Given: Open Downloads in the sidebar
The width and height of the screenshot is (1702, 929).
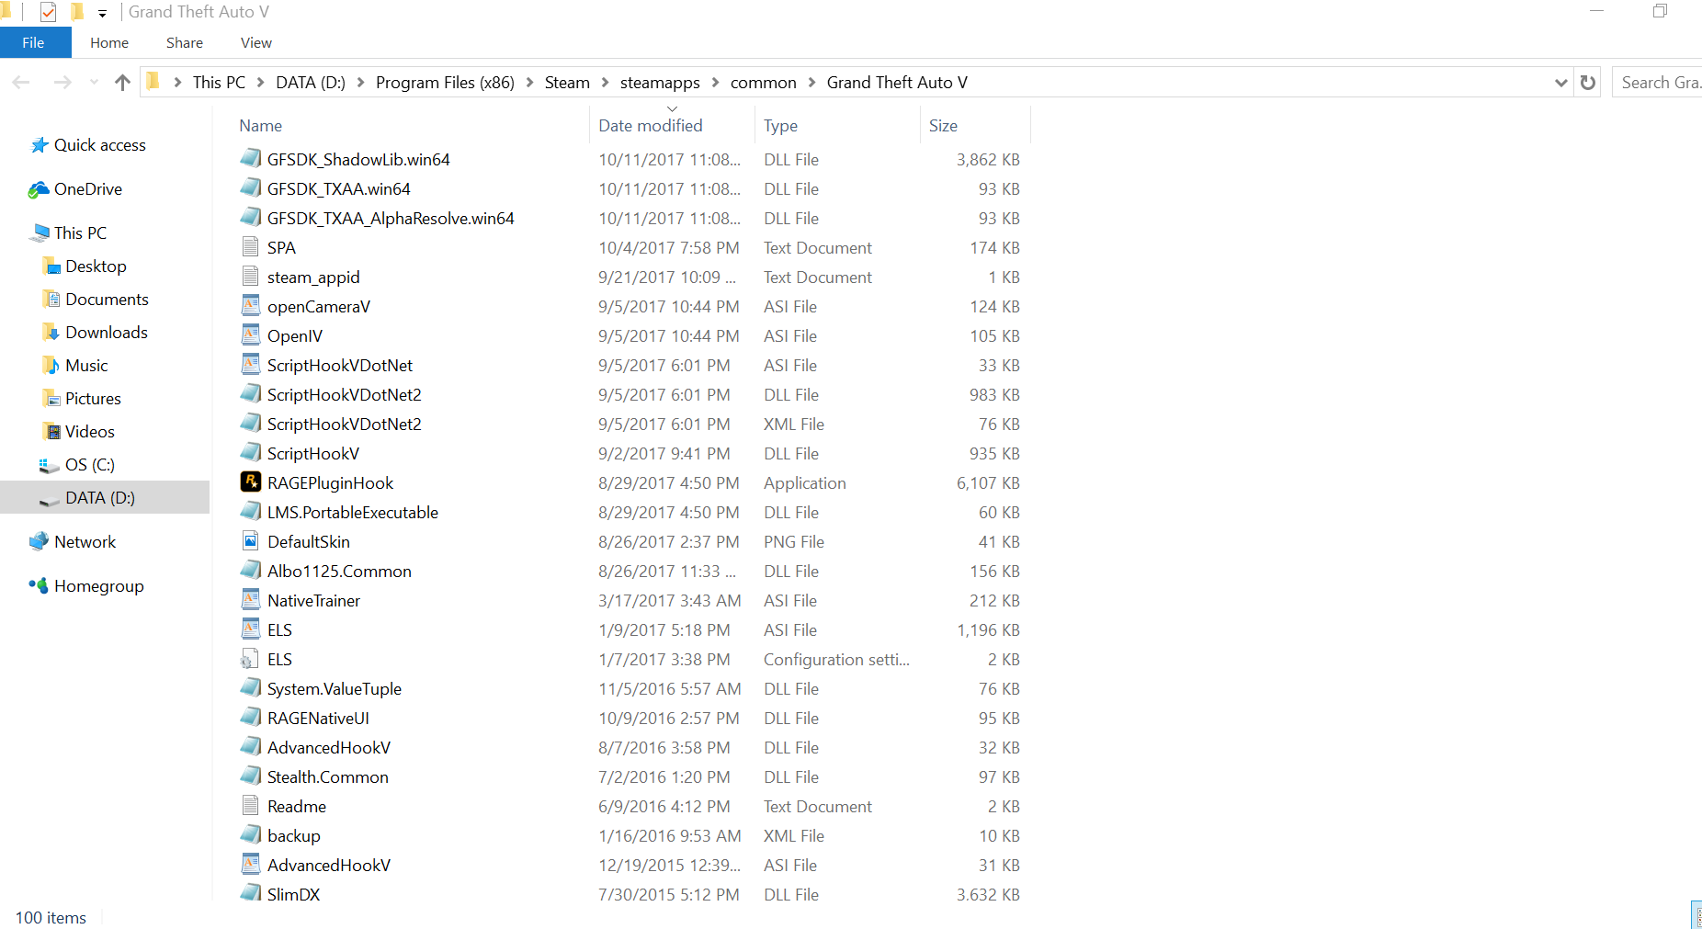Looking at the screenshot, I should tap(107, 333).
